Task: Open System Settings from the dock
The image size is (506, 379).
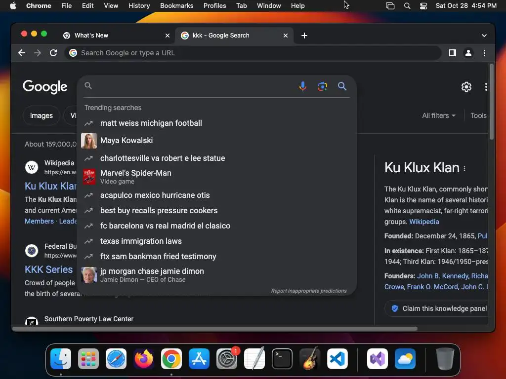Action: (227, 359)
